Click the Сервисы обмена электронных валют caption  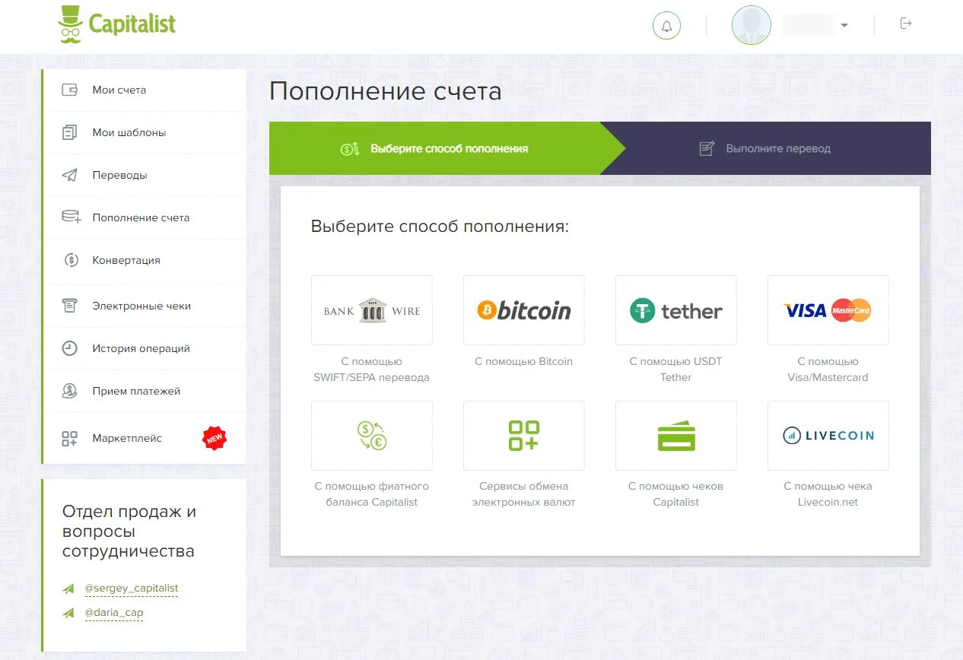pyautogui.click(x=524, y=494)
